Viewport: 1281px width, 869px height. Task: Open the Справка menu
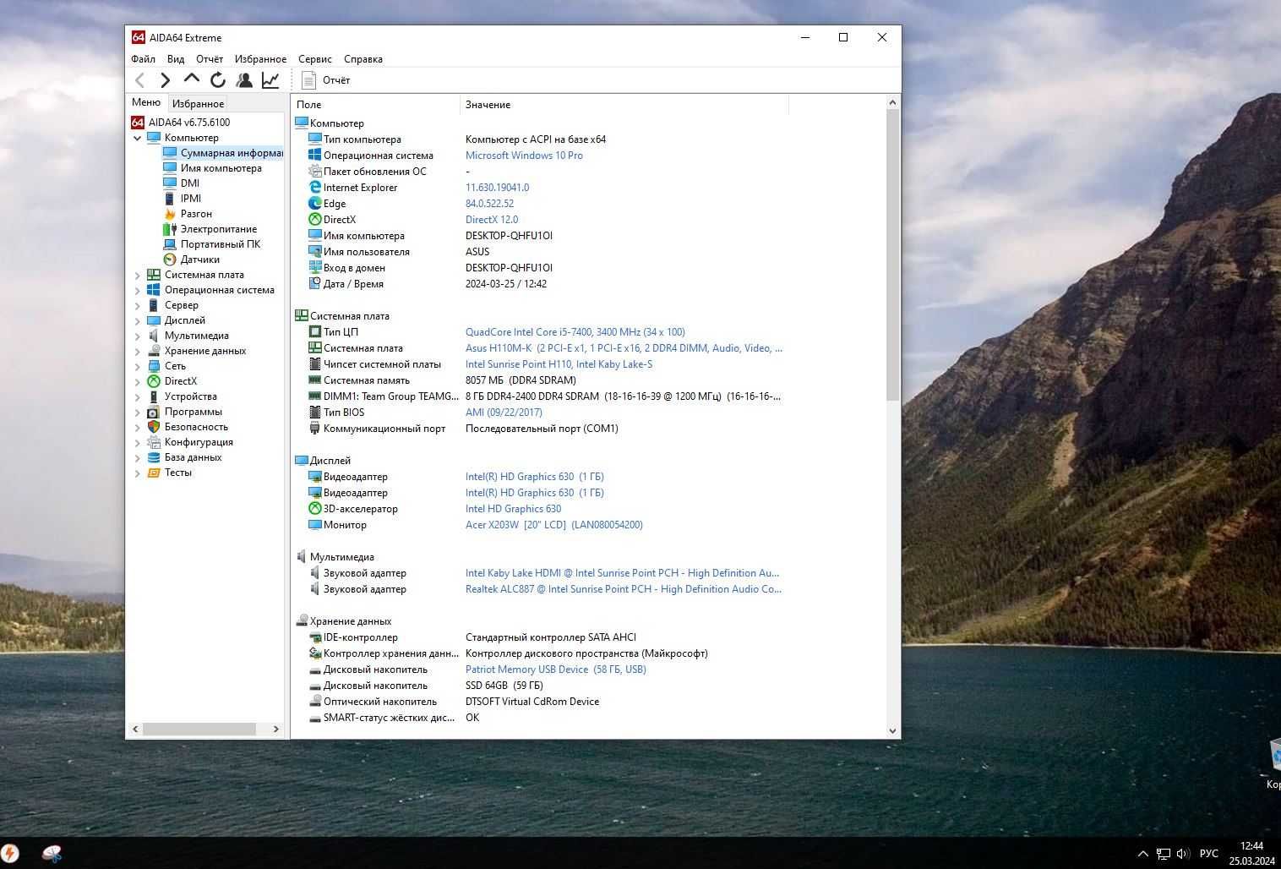pos(363,59)
